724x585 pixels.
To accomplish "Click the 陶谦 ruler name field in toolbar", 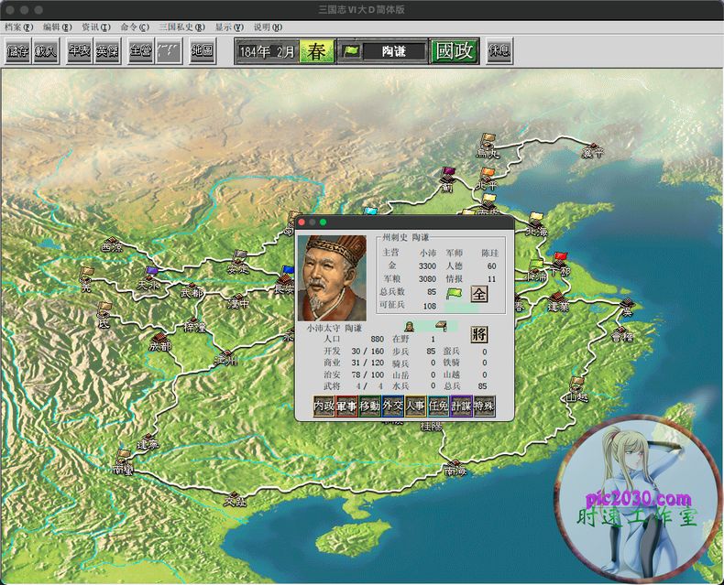I will pyautogui.click(x=394, y=51).
